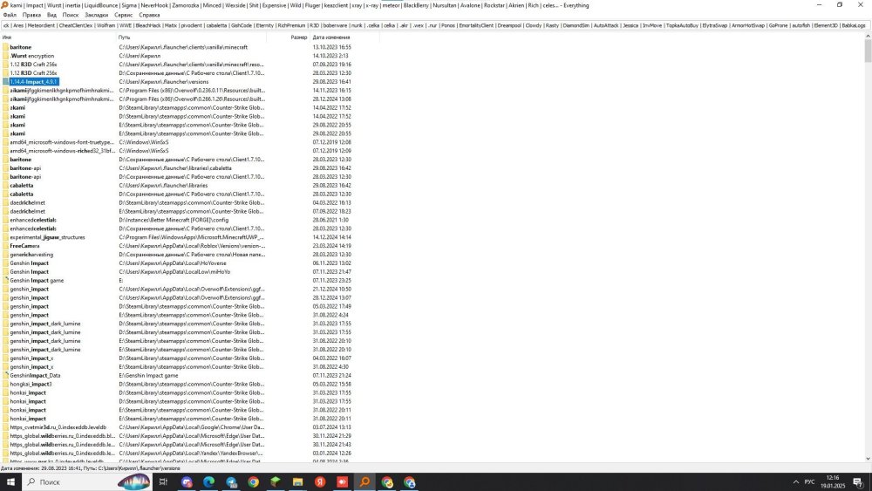Image resolution: width=872 pixels, height=491 pixels.
Task: Select the .Wurst encryption result
Action: point(32,56)
